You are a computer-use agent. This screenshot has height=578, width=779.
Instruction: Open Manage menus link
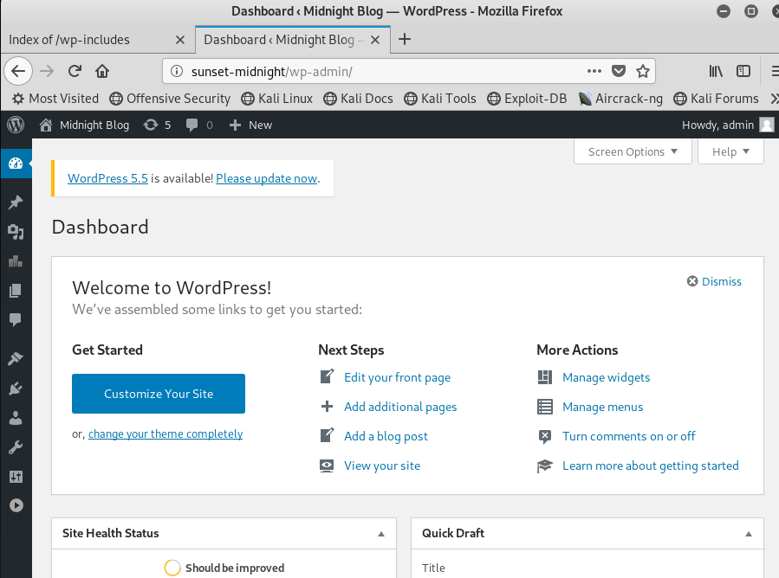(602, 407)
